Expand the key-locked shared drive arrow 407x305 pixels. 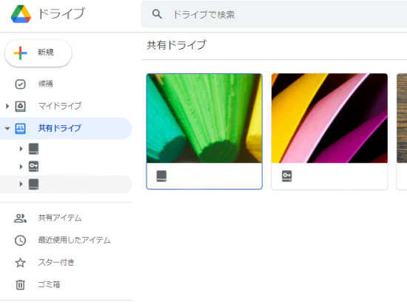21,167
